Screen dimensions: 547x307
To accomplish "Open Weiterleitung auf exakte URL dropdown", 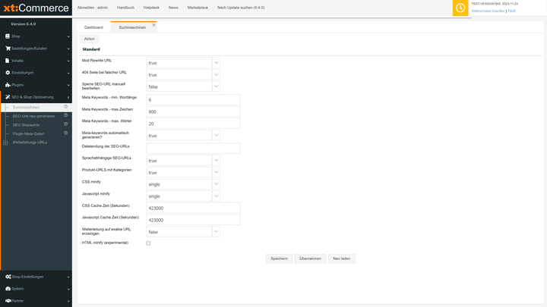I will click(216, 232).
